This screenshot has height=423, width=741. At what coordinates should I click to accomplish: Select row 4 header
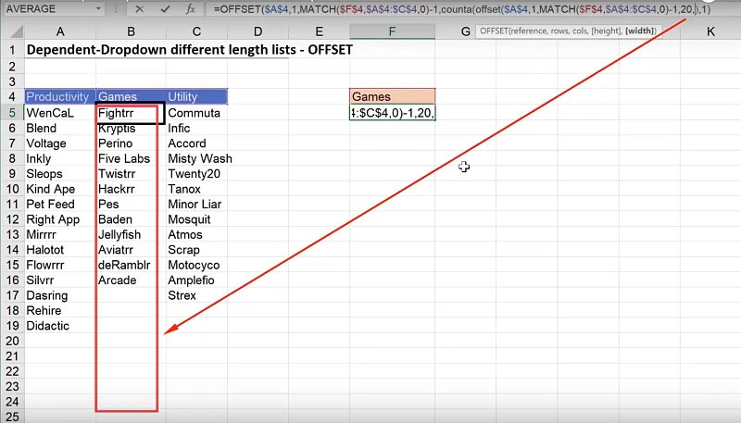tap(10, 96)
